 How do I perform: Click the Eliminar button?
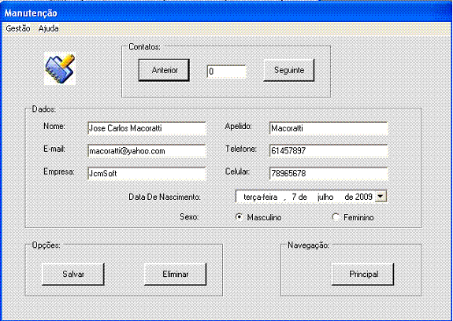pyautogui.click(x=176, y=274)
